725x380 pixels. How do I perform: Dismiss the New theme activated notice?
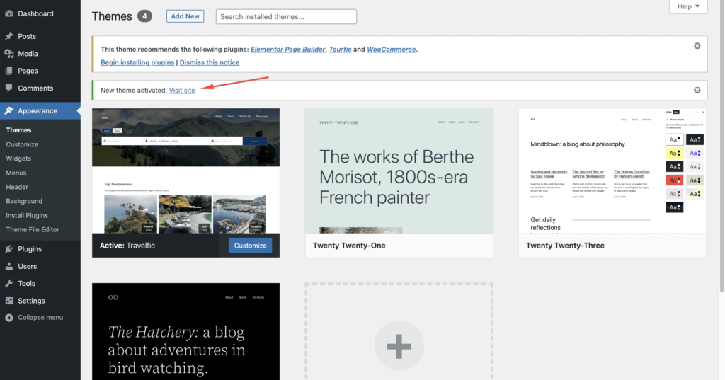pyautogui.click(x=697, y=90)
